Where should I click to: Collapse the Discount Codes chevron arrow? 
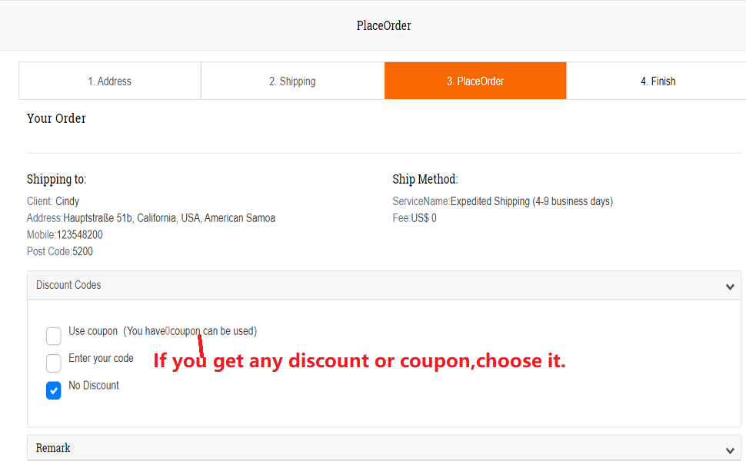pyautogui.click(x=730, y=287)
